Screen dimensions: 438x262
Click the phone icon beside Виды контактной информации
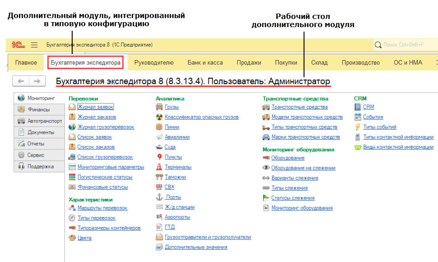(x=358, y=147)
